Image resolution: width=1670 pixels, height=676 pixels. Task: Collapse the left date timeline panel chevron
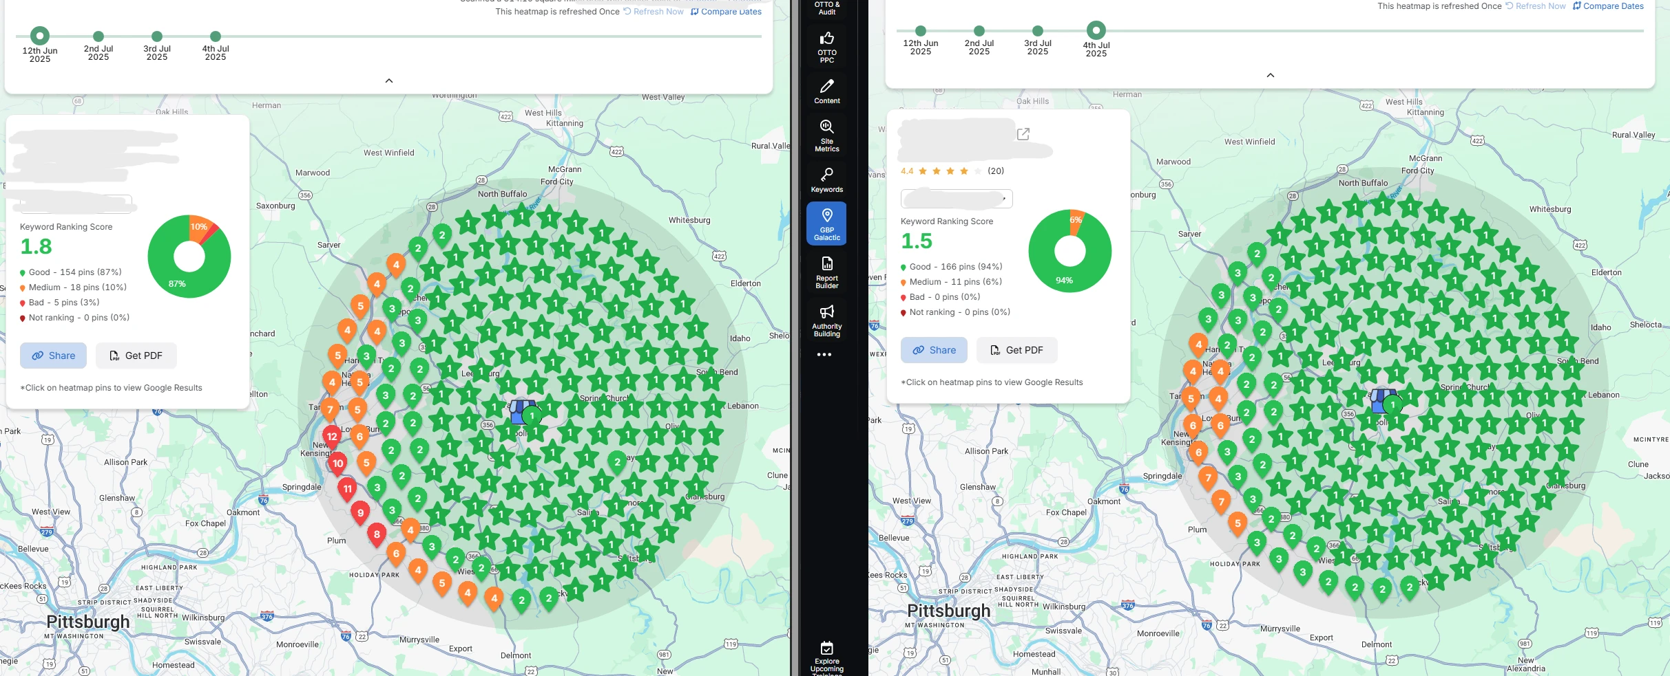pos(389,80)
